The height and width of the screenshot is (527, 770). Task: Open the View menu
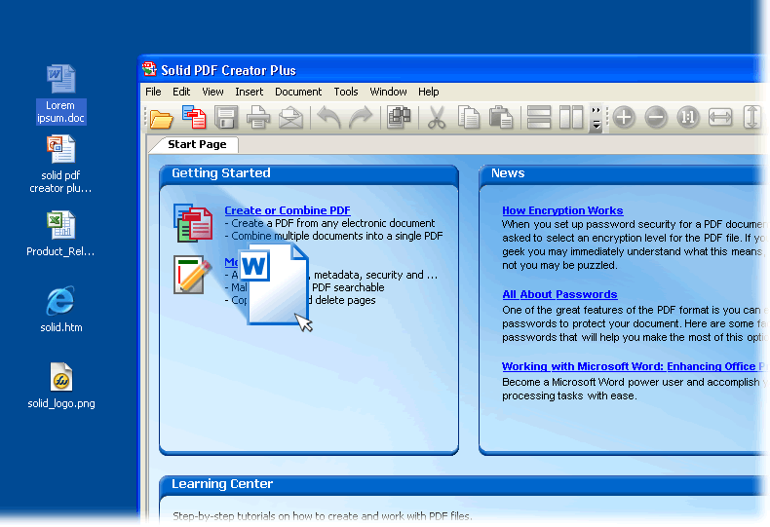(x=212, y=92)
